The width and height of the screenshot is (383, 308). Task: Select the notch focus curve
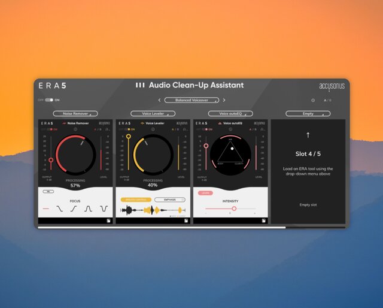tap(104, 209)
